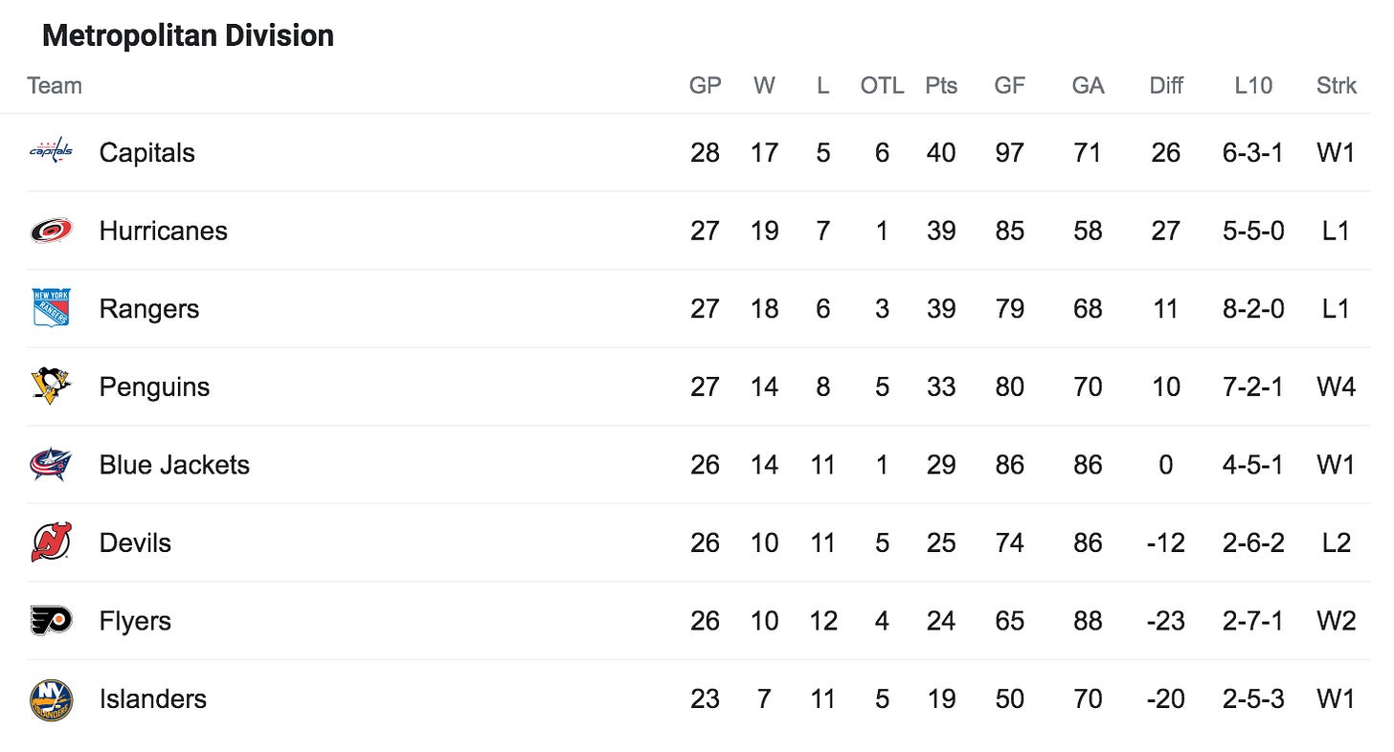Click the Islanders points value 19
Screen dimensions: 1394x752
(x=941, y=698)
